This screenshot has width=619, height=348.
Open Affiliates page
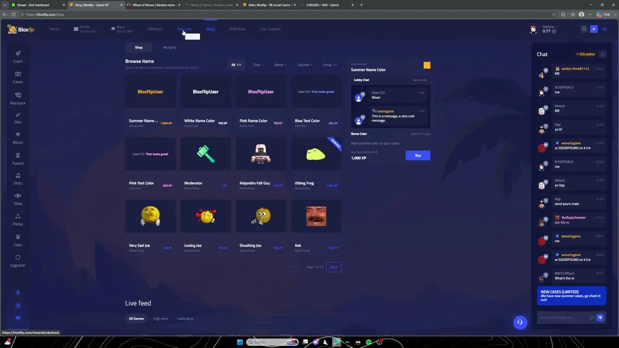(155, 29)
